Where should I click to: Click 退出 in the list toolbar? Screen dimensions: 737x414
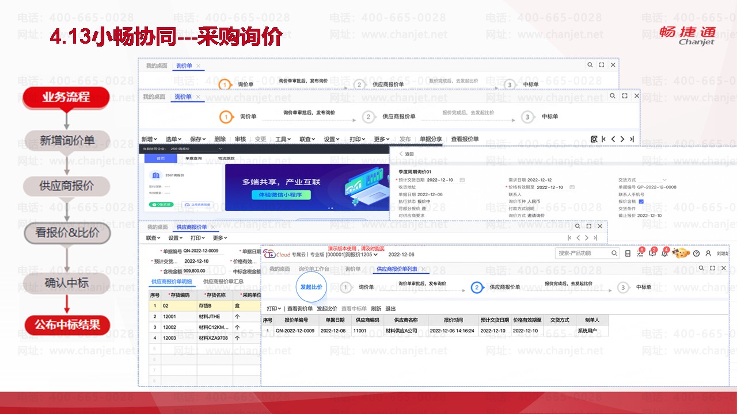tap(390, 309)
